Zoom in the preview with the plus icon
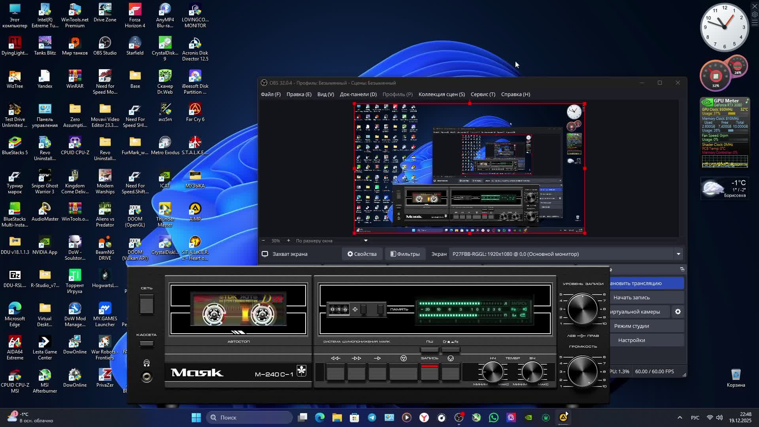This screenshot has height=427, width=759. click(x=288, y=241)
